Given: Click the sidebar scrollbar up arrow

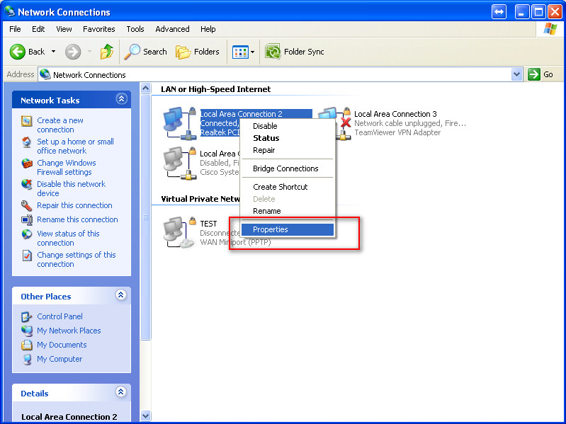Looking at the screenshot, I should click(x=145, y=88).
